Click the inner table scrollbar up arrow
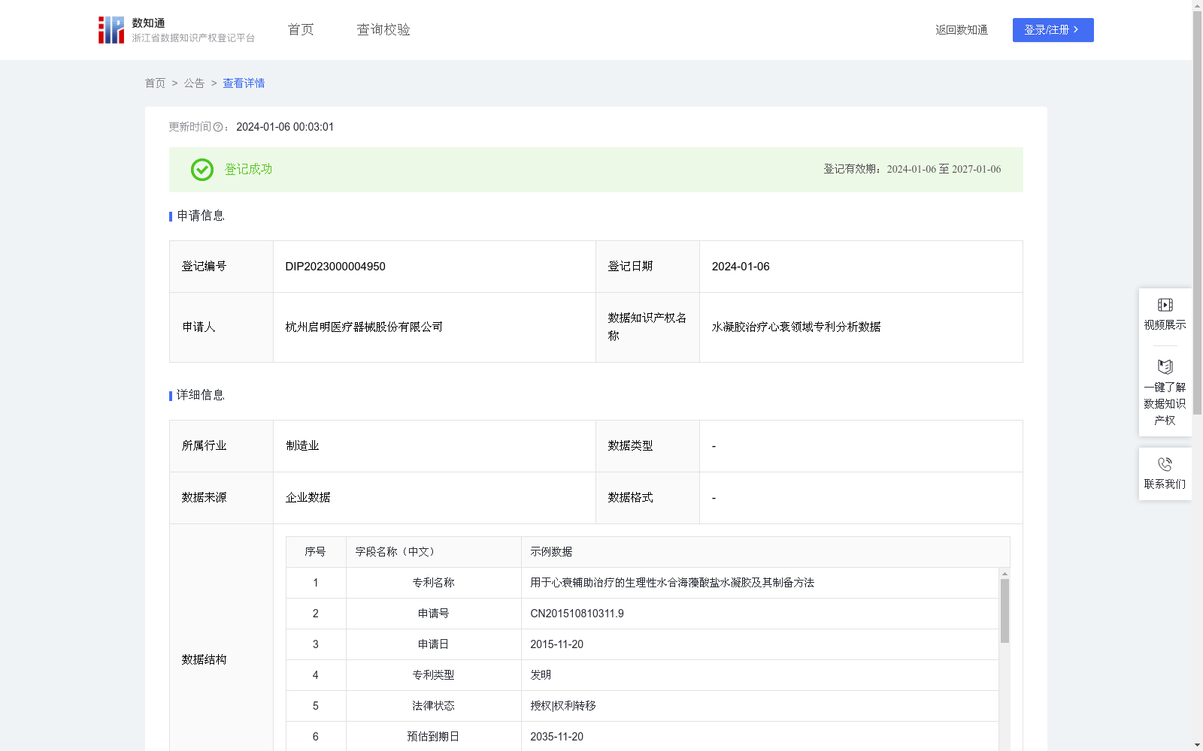 point(1005,574)
